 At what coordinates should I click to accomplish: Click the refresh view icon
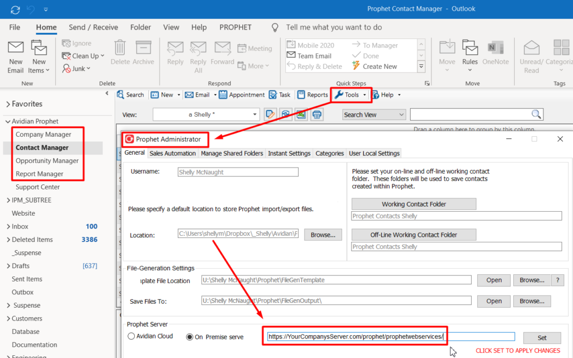(286, 114)
